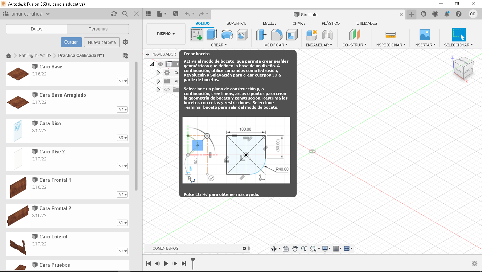Open the version dropdown on Cara Dise
Image resolution: width=482 pixels, height=272 pixels.
point(122,137)
